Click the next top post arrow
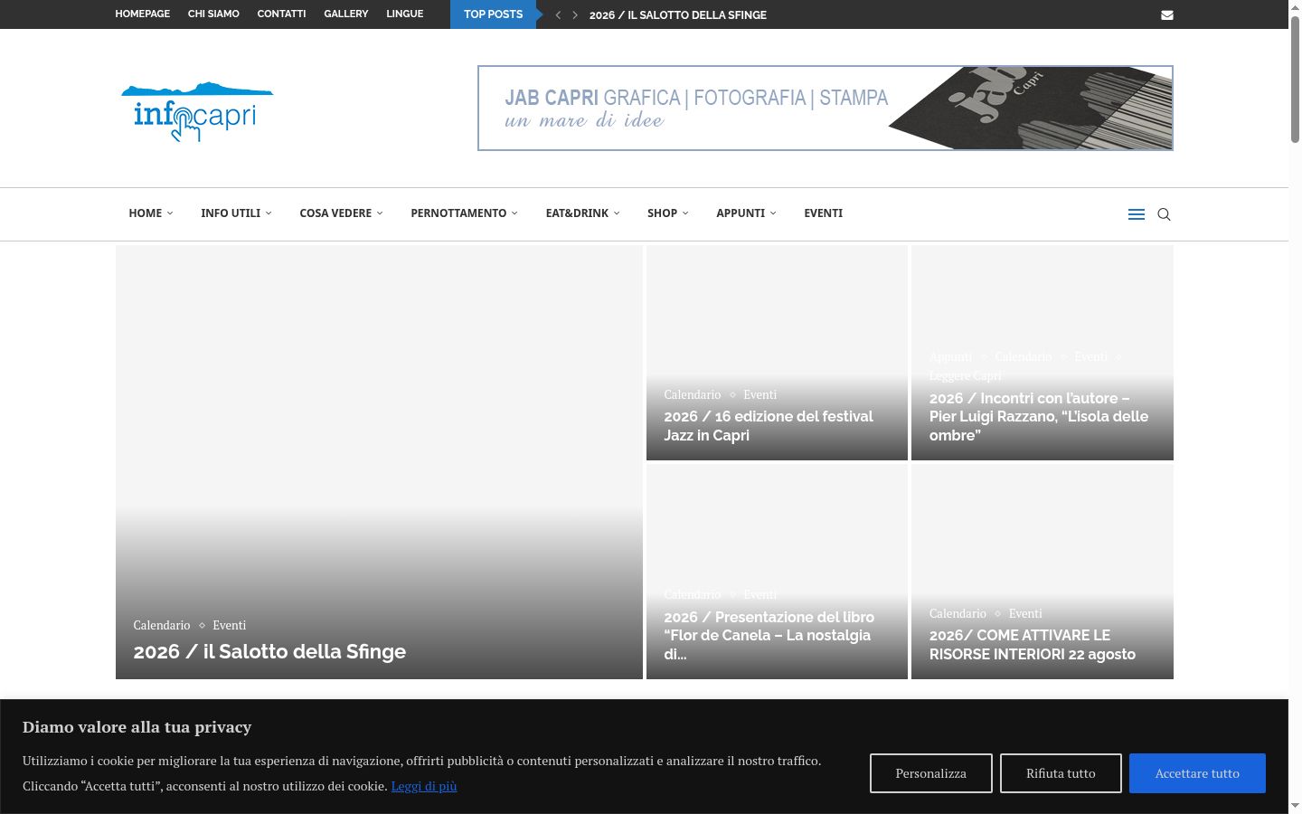1302x814 pixels. (x=575, y=14)
